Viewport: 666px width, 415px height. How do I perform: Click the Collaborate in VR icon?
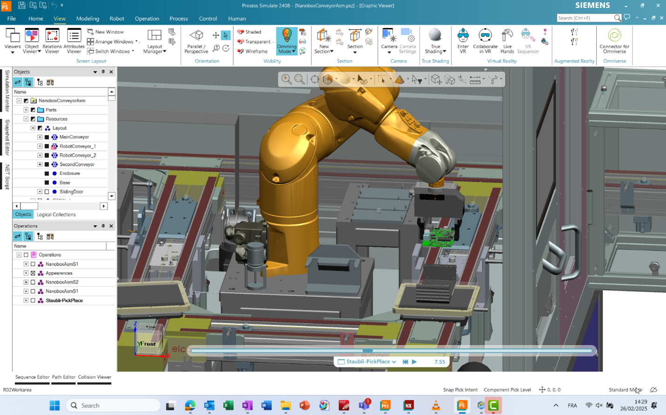click(485, 41)
